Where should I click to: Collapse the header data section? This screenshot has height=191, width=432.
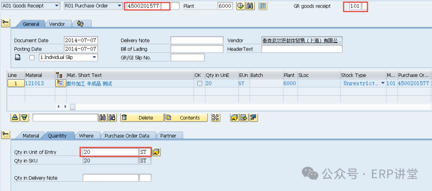pyautogui.click(x=6, y=23)
